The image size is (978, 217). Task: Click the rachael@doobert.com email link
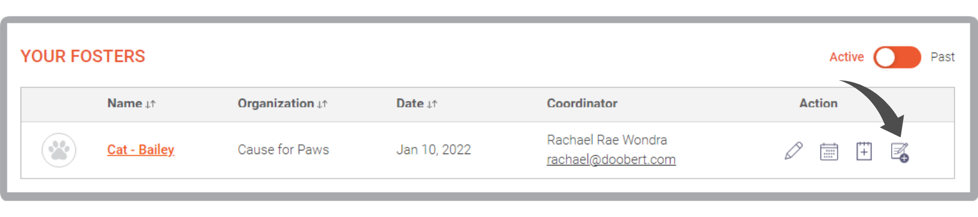pos(611,159)
